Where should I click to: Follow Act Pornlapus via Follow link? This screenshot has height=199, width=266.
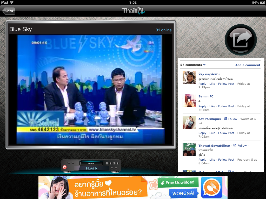pyautogui.click(x=233, y=119)
